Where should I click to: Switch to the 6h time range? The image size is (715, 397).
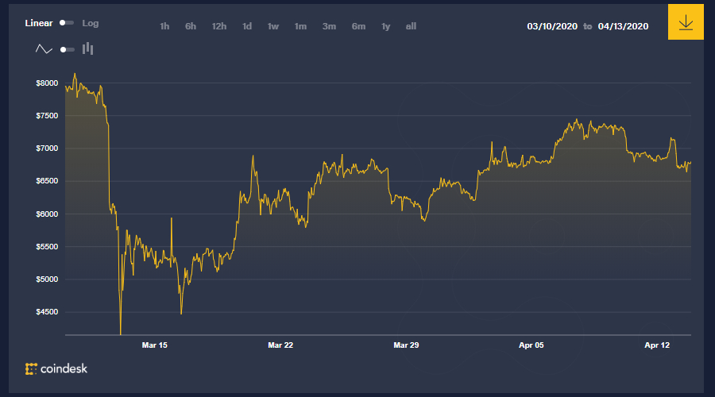(191, 27)
